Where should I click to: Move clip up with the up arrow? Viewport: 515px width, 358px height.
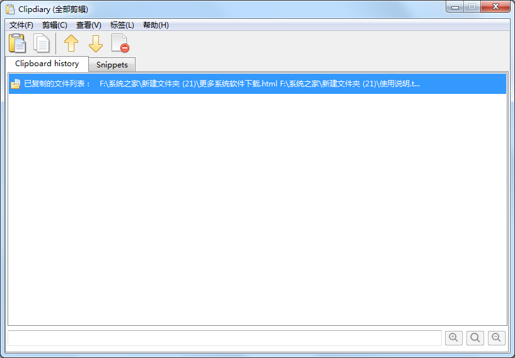71,43
